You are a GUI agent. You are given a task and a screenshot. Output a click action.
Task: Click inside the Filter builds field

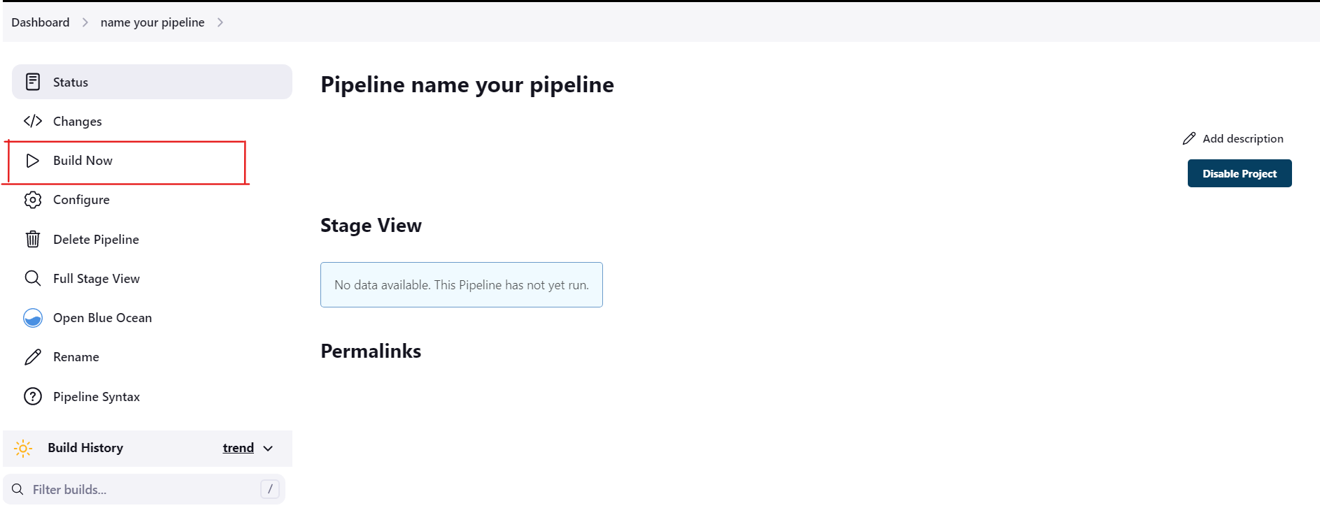140,488
